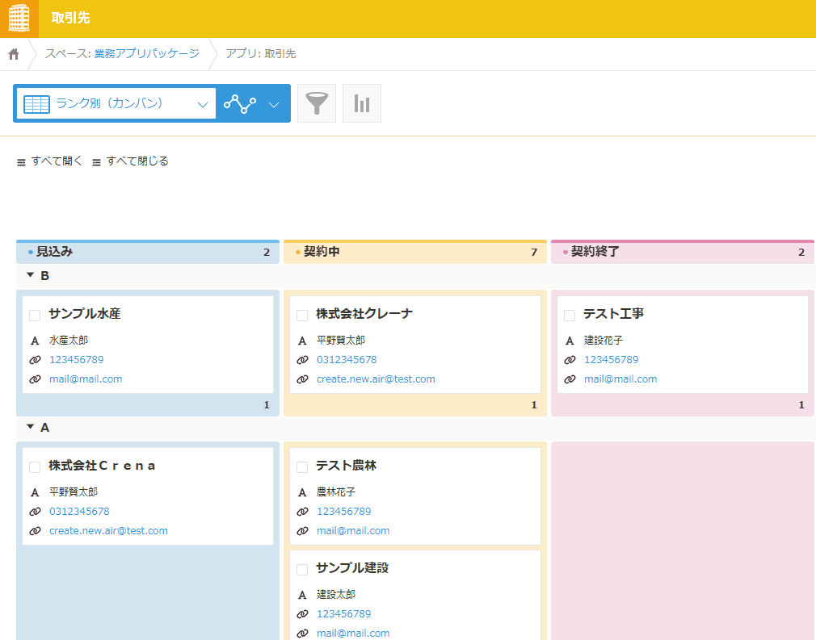This screenshot has height=640, width=816.
Task: Click the サンプル水産 card title
Action: (85, 313)
